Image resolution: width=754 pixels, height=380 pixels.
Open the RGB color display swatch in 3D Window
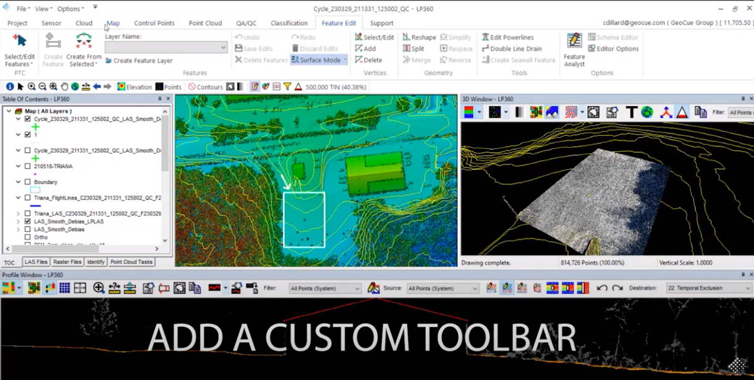point(469,112)
